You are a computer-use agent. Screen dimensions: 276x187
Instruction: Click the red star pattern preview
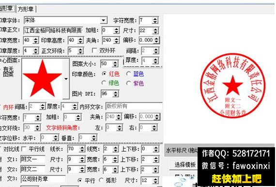(42, 78)
